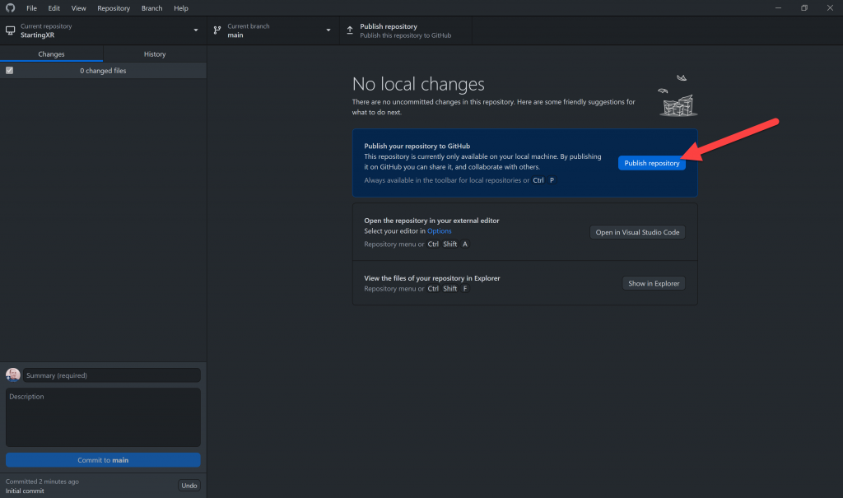Click the upload arrow icon for Publish repository

click(x=350, y=30)
